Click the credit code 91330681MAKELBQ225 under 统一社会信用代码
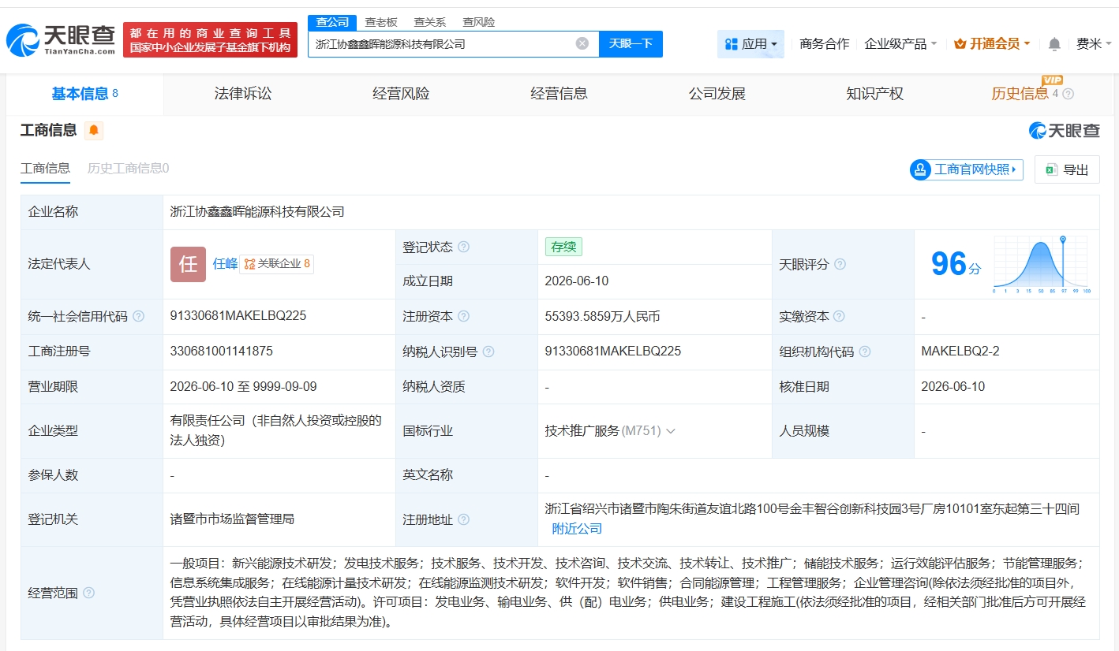 [x=238, y=316]
